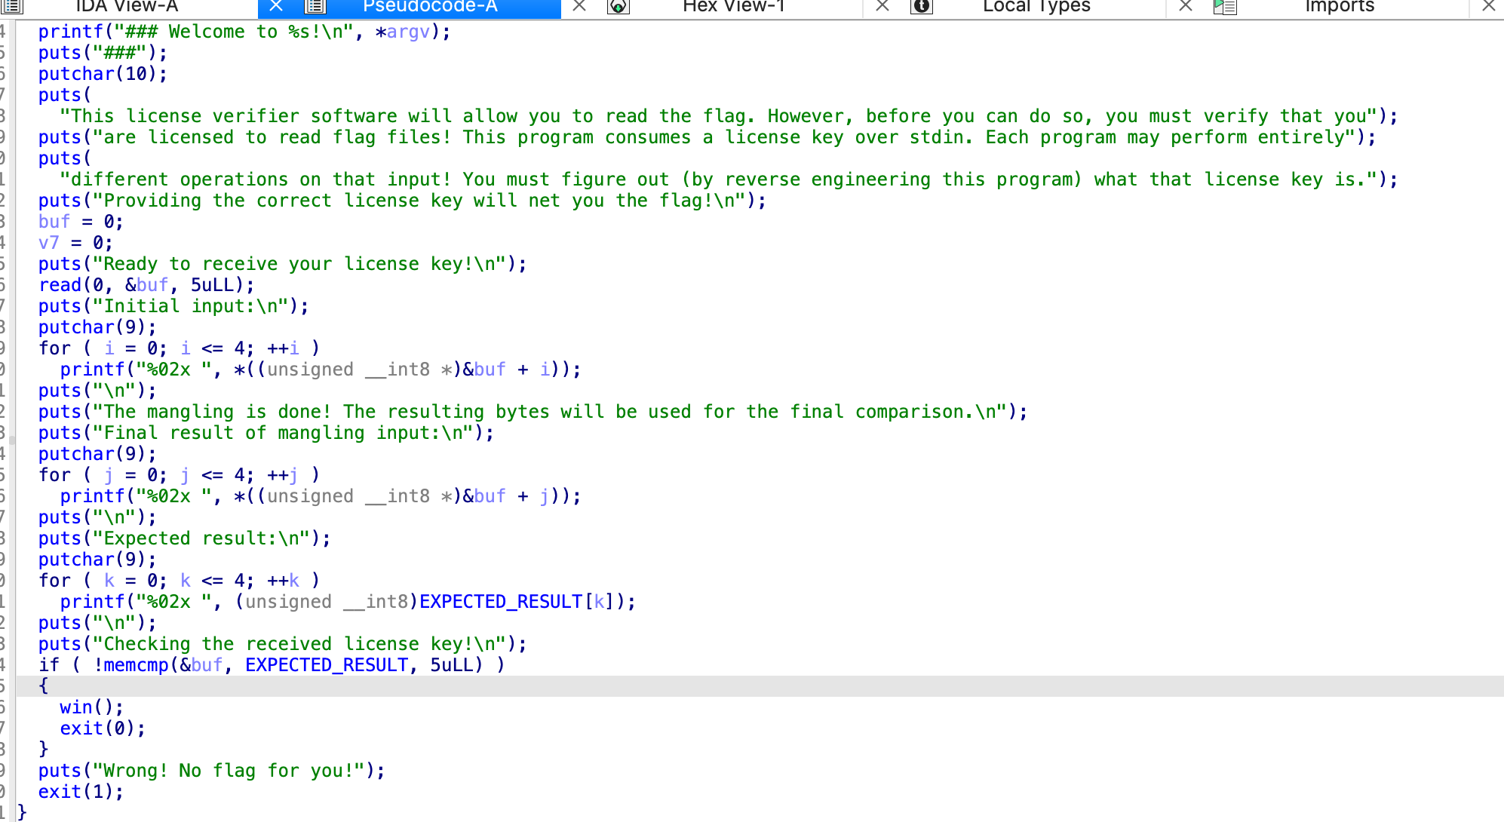This screenshot has width=1504, height=822.
Task: Switch to the IDA View-A tab
Action: click(127, 6)
